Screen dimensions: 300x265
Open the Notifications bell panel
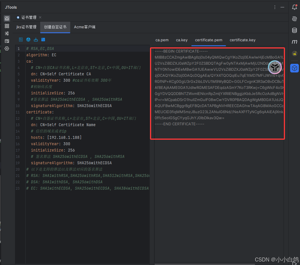[x=295, y=7]
